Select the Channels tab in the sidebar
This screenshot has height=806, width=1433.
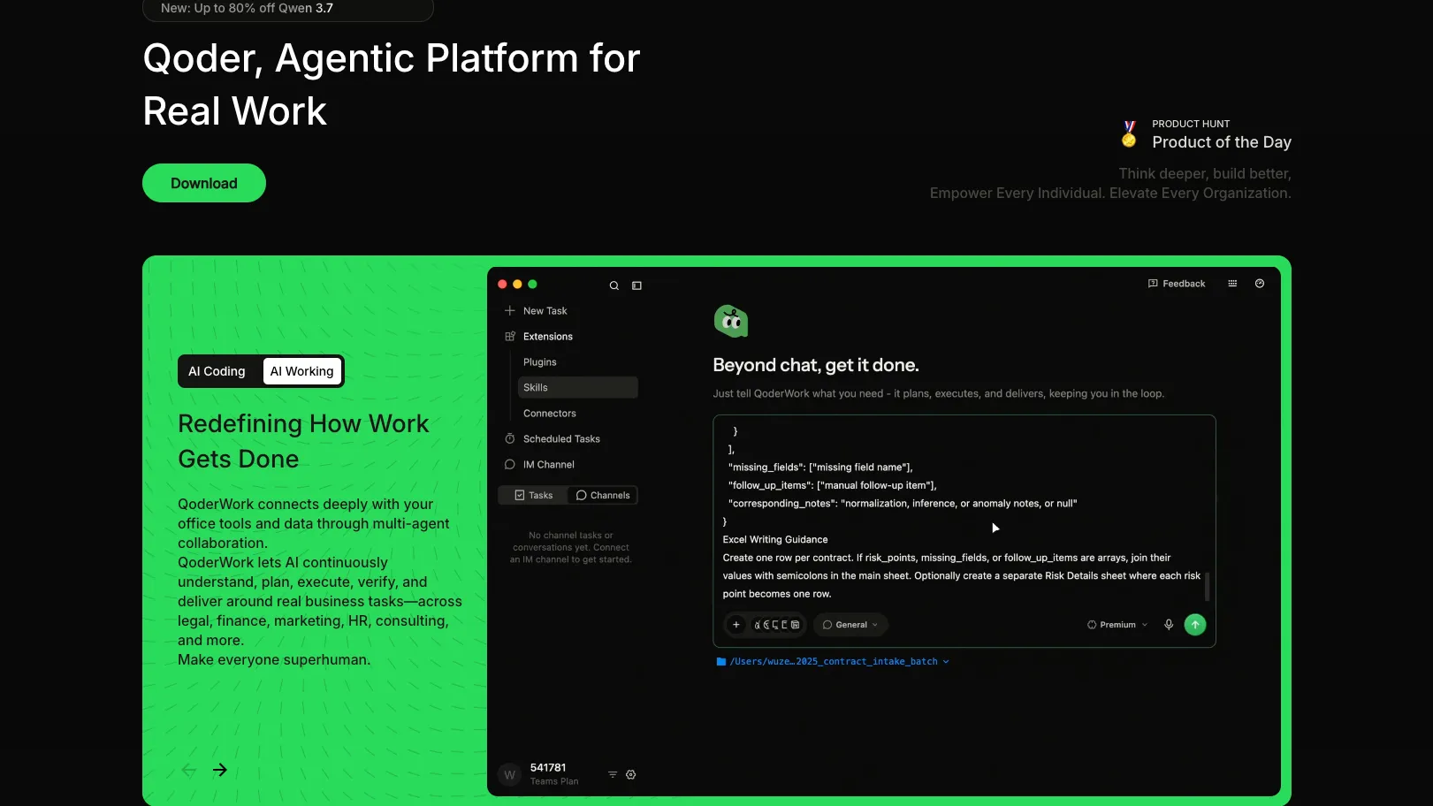point(603,496)
